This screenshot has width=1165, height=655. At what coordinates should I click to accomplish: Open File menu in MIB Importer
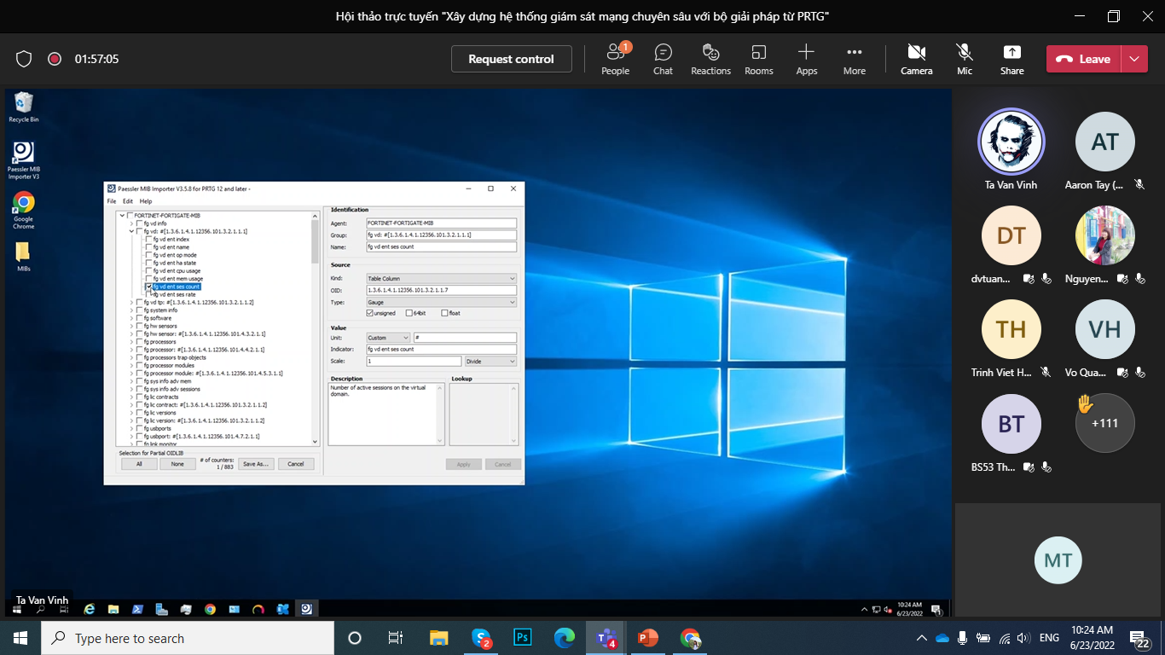[x=112, y=201]
